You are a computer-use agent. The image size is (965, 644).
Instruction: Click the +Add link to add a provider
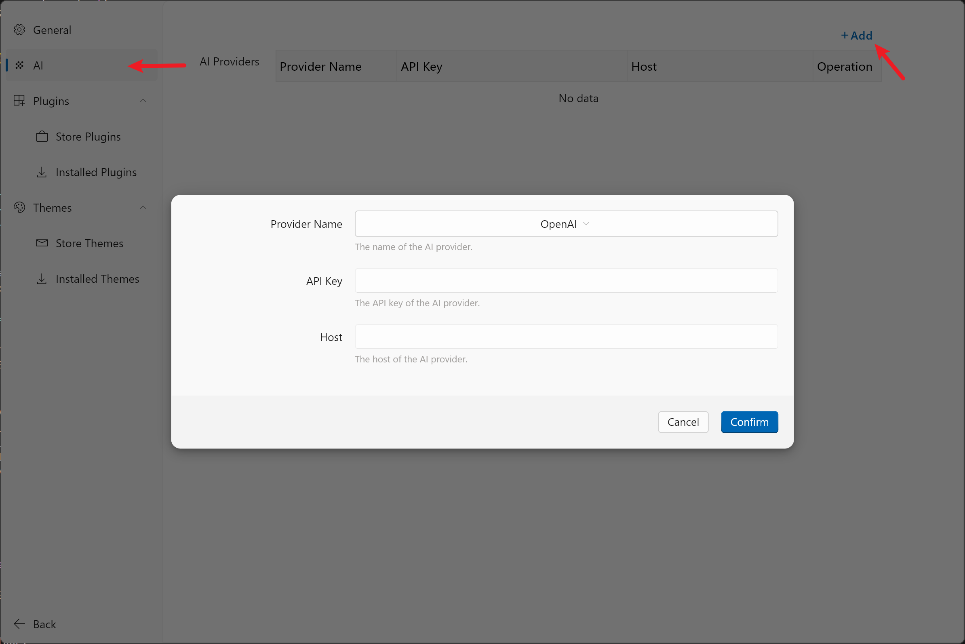point(857,35)
